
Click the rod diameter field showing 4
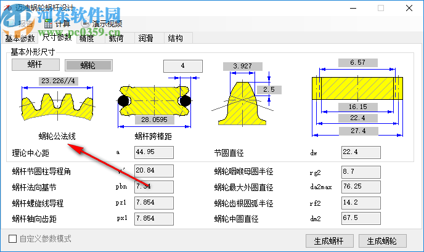pyautogui.click(x=183, y=66)
